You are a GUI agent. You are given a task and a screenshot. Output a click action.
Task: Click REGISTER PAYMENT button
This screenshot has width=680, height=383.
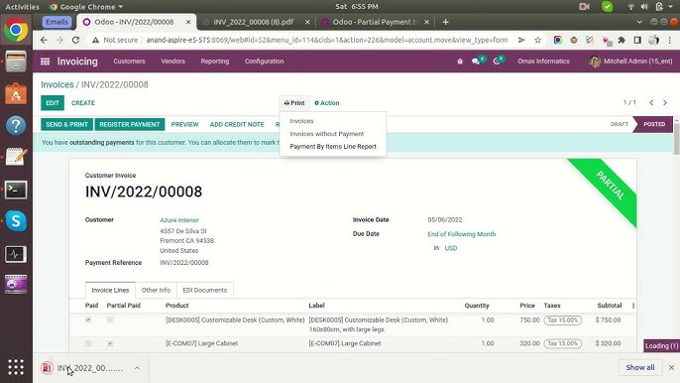point(130,124)
